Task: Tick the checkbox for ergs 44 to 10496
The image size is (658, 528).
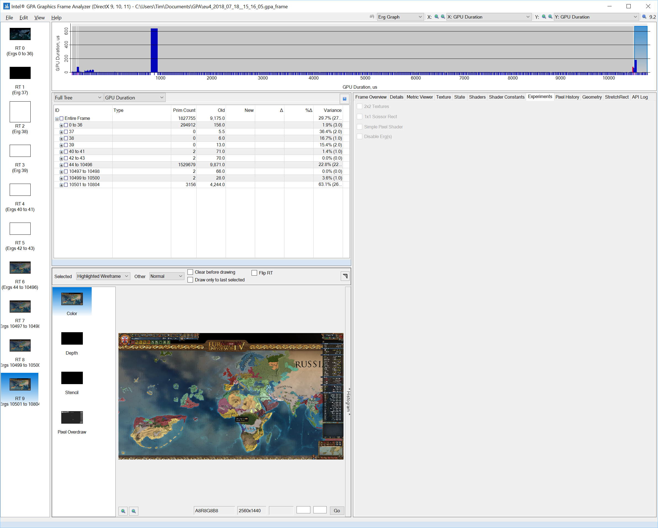Action: [x=66, y=165]
